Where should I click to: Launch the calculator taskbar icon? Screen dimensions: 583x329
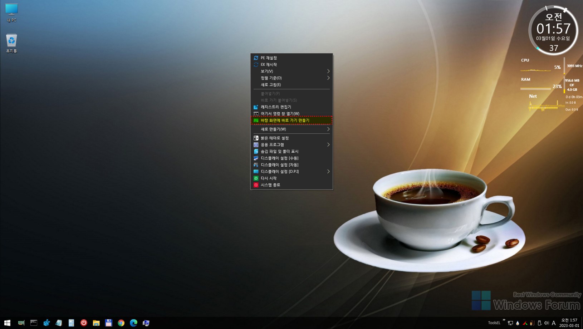tap(71, 323)
